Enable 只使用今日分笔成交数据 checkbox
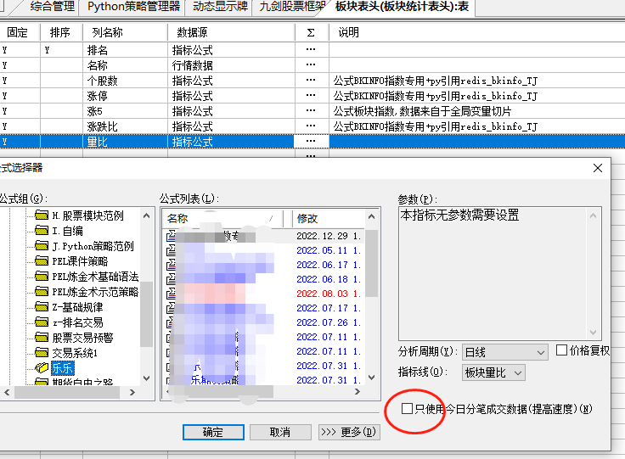This screenshot has height=459, width=625. [x=407, y=408]
